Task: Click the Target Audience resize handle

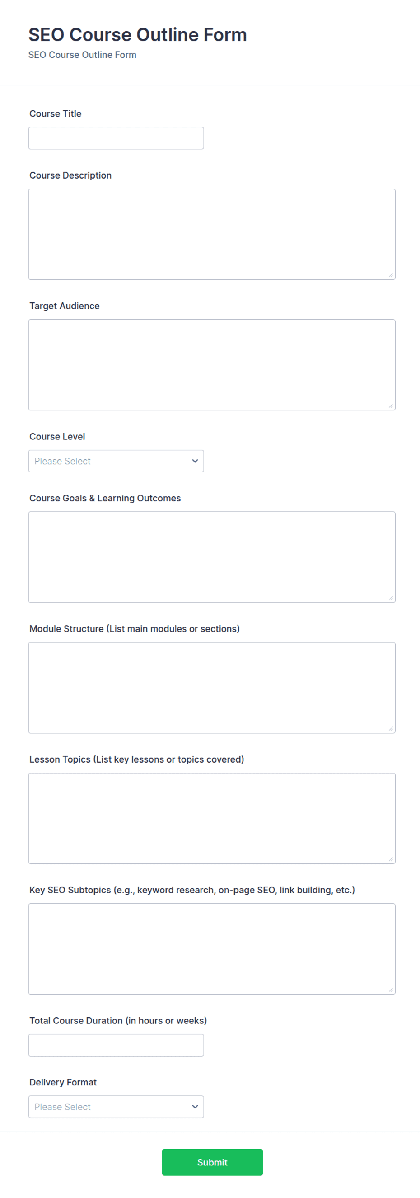Action: (391, 406)
